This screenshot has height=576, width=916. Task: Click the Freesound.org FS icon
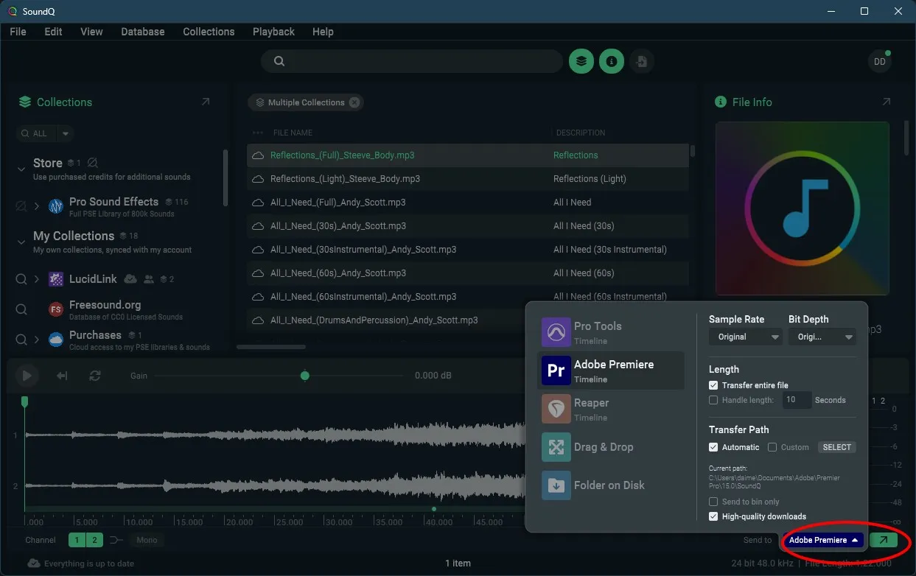[56, 309]
